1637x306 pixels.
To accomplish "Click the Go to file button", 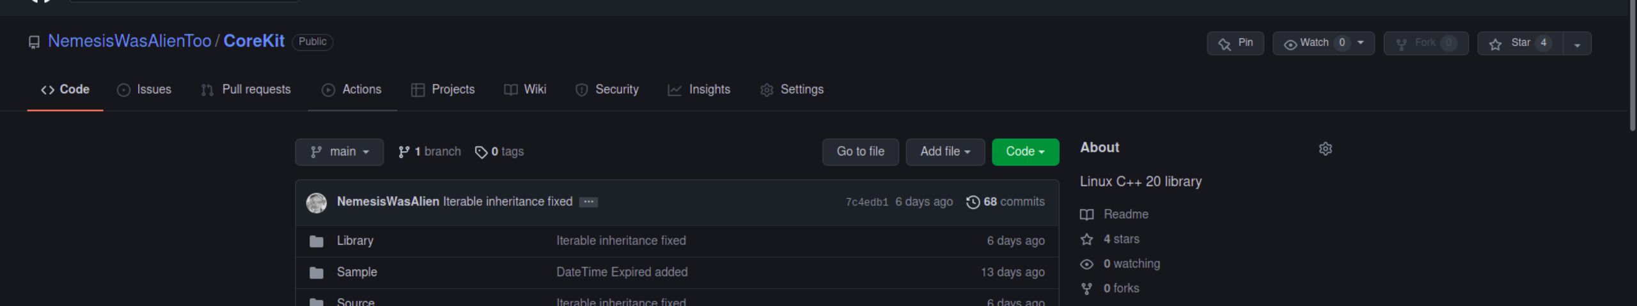I will tap(860, 152).
